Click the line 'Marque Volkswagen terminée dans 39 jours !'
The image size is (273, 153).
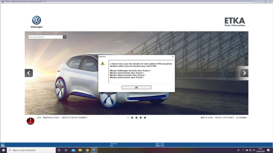tap(130, 70)
